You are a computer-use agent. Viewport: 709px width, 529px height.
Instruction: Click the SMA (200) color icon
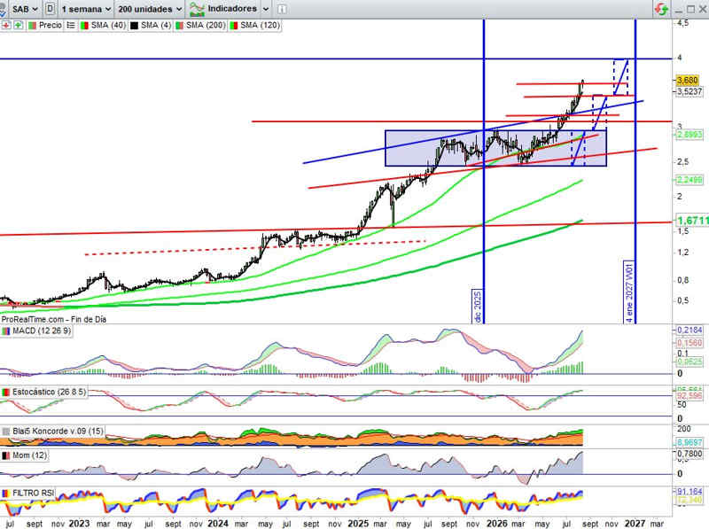pyautogui.click(x=180, y=26)
